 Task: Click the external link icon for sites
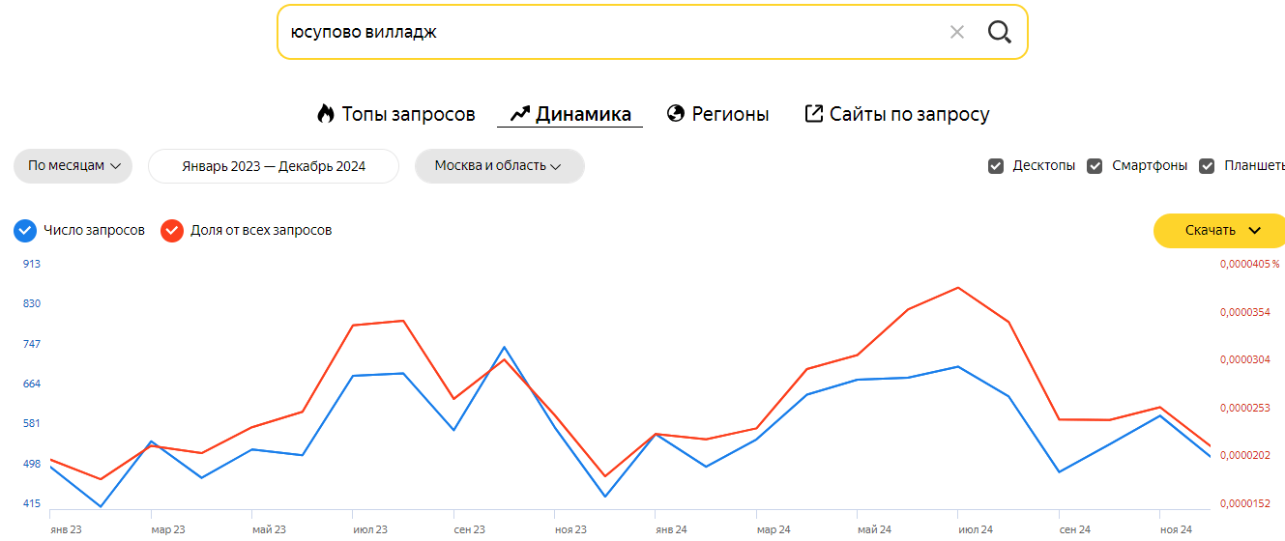tap(814, 114)
